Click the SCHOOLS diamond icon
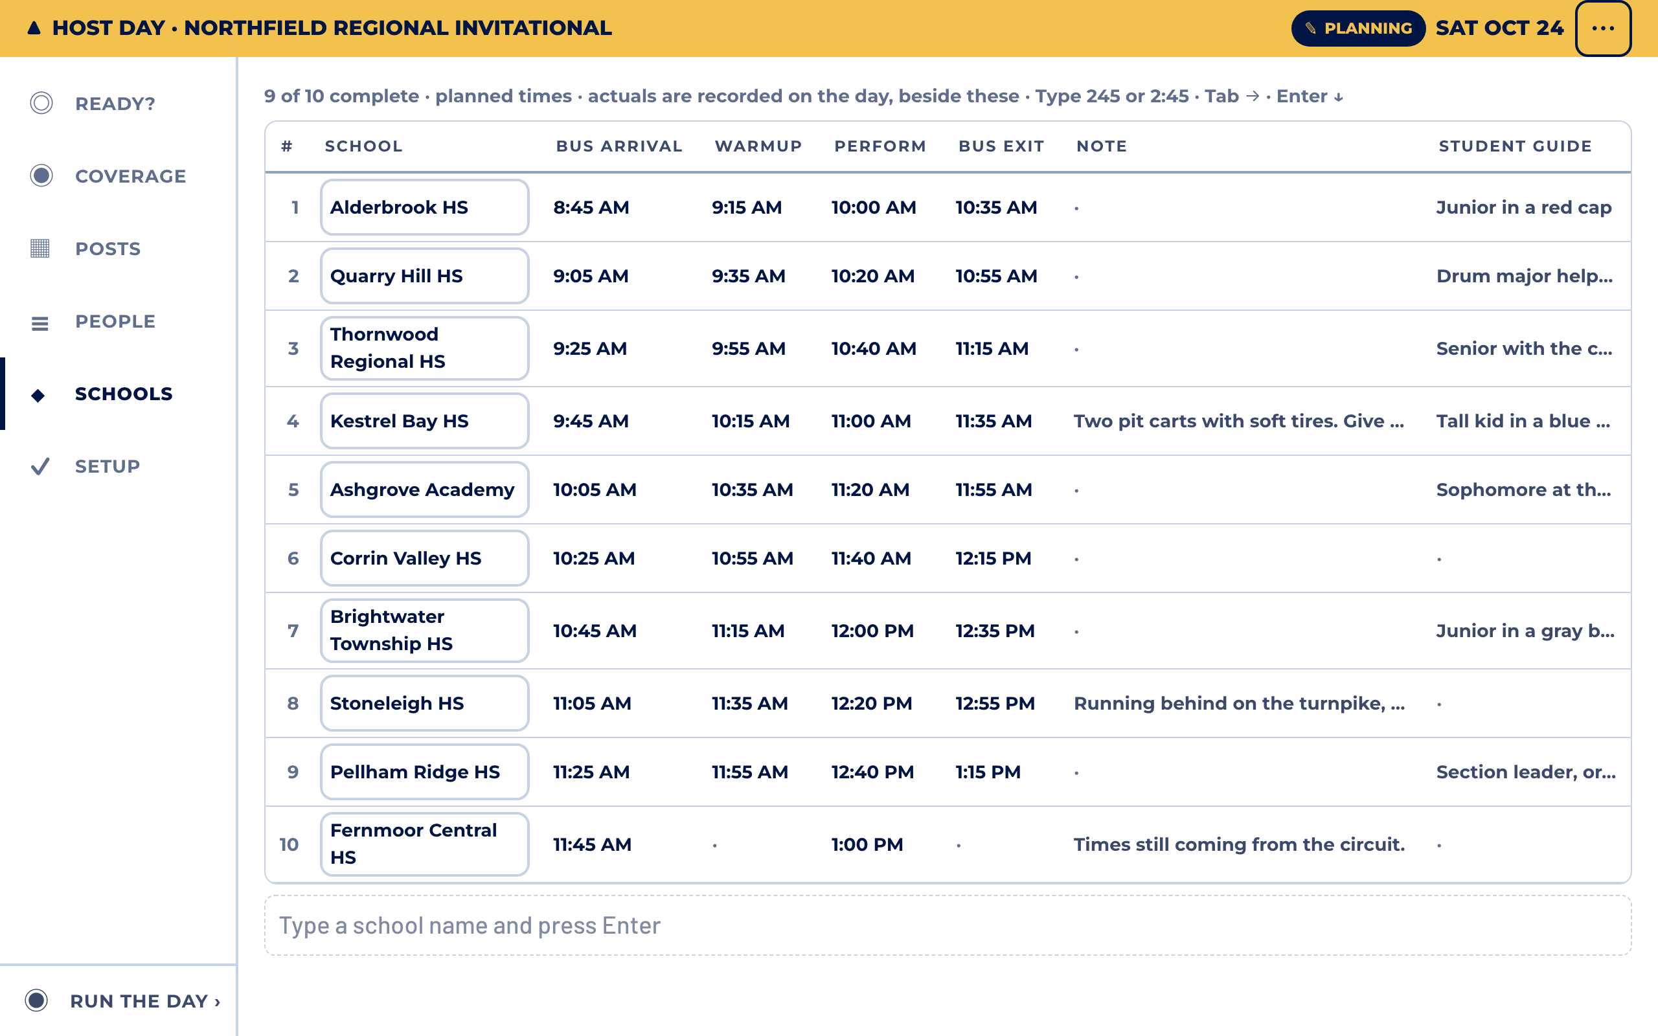This screenshot has height=1036, width=1658. (x=38, y=396)
